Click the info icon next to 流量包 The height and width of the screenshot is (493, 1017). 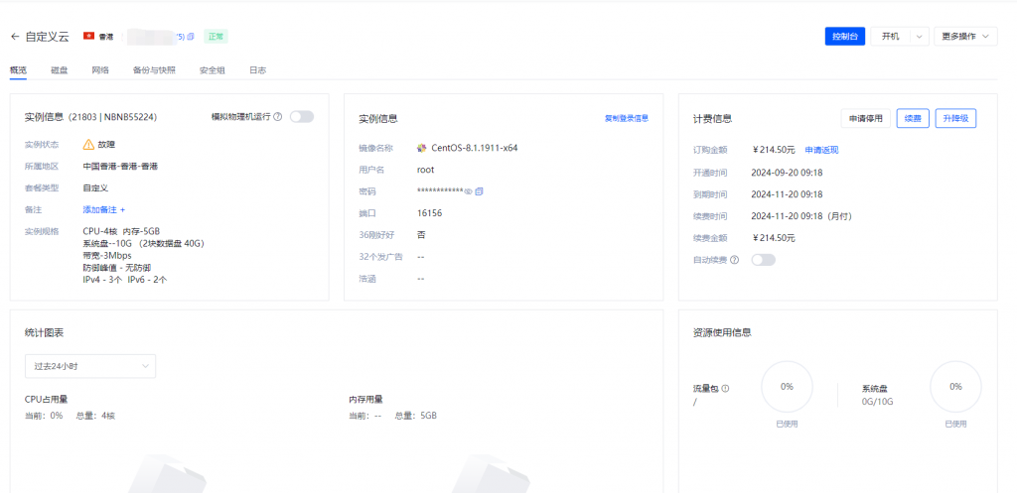click(725, 388)
